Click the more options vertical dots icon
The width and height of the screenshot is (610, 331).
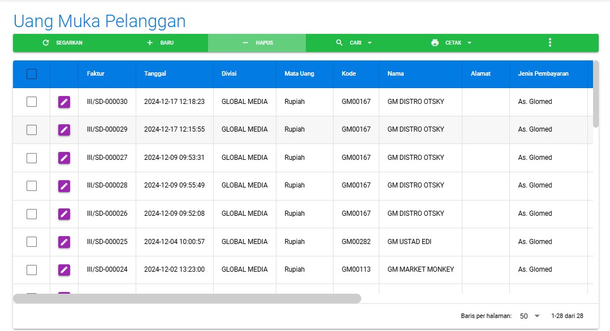550,43
